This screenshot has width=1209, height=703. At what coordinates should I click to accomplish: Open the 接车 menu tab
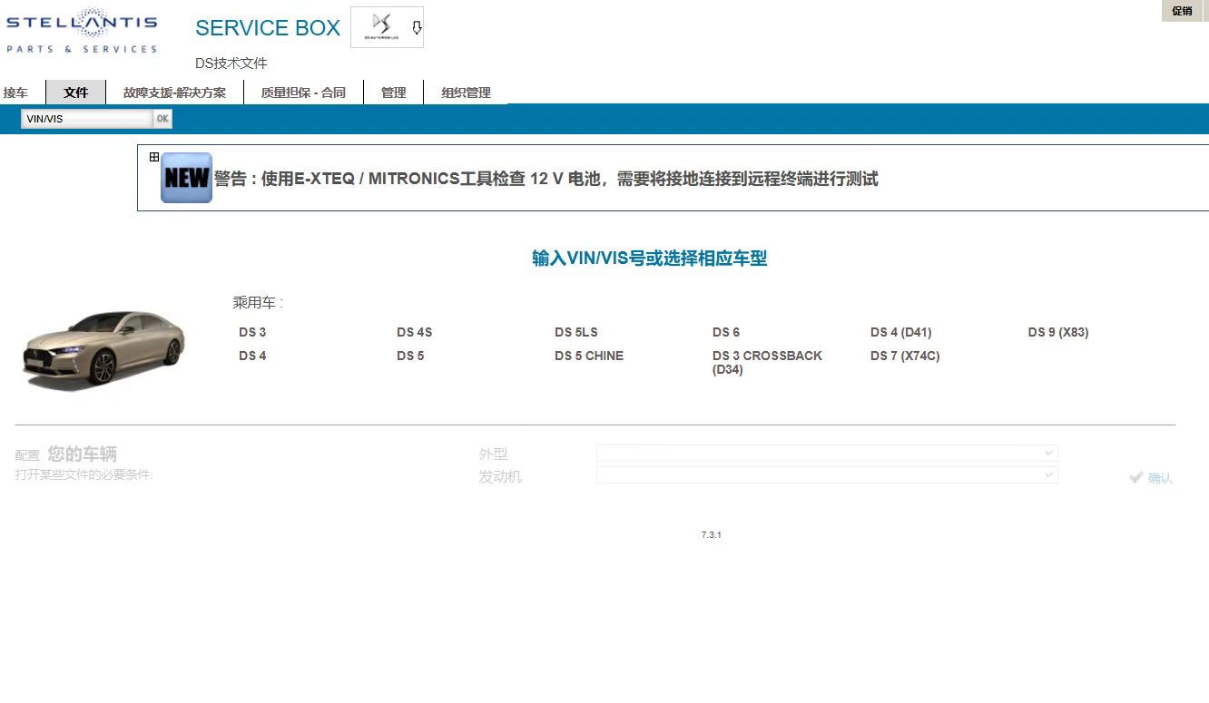(15, 93)
